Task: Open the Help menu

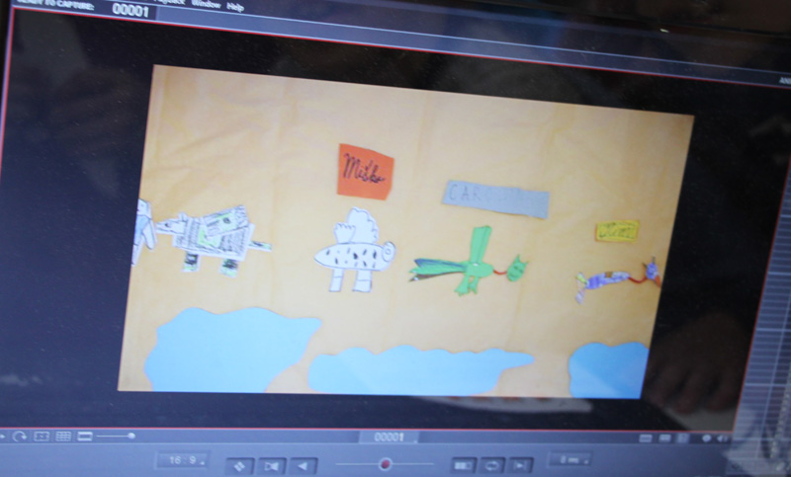Action: tap(235, 6)
